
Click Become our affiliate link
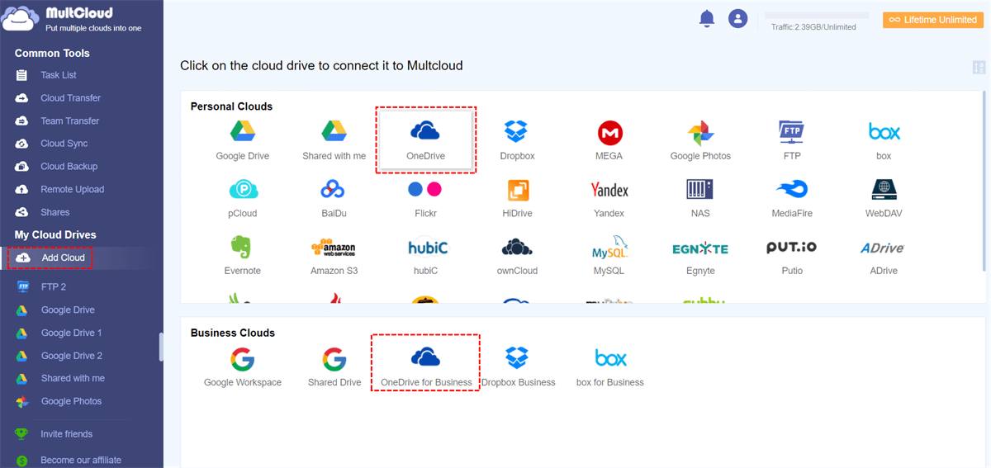[80, 460]
